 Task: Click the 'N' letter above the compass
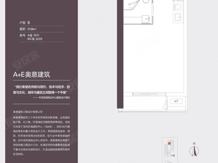tap(194, 143)
